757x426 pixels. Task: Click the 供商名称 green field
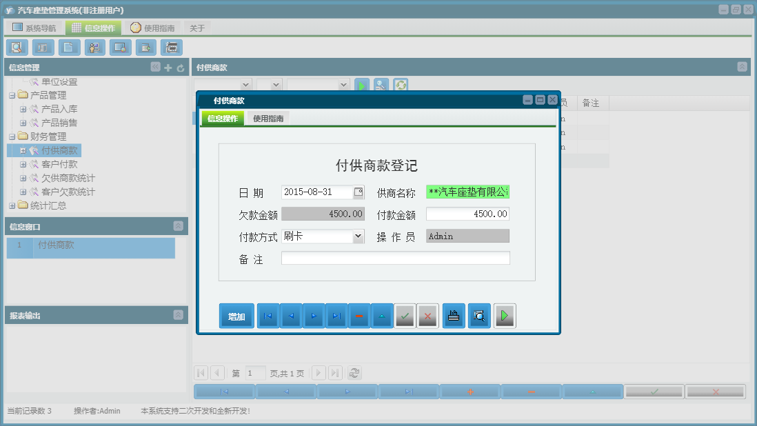468,192
